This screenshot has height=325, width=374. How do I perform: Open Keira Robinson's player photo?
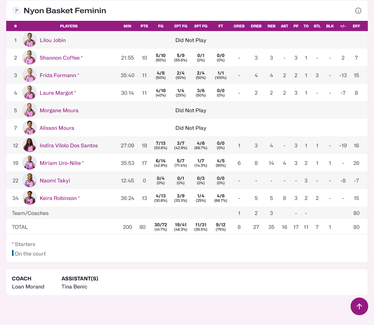pos(30,198)
